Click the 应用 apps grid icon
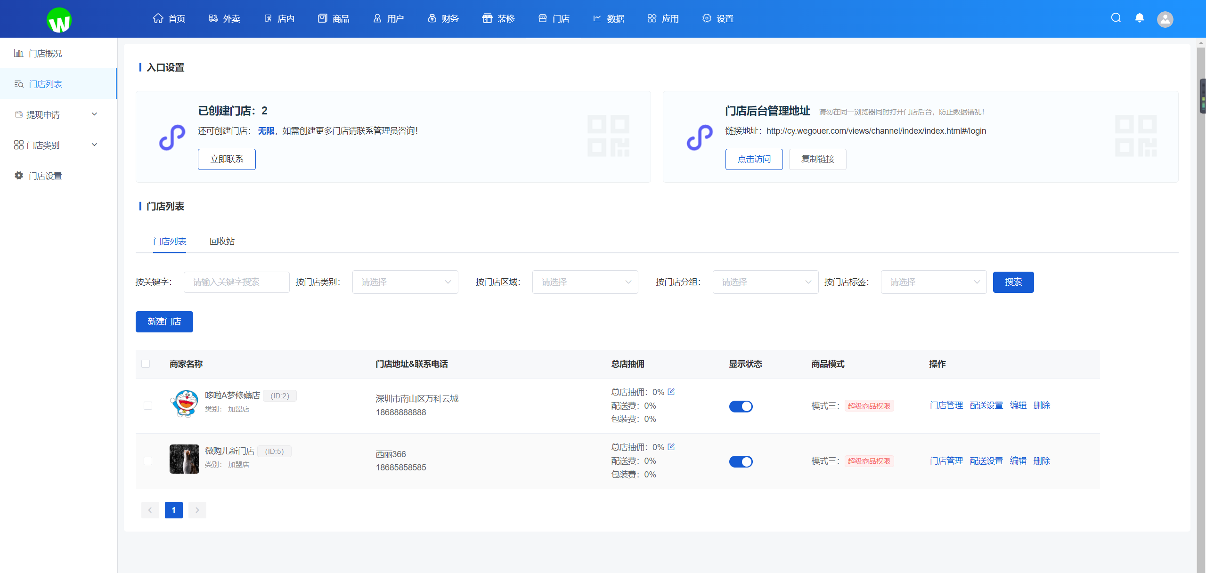 coord(652,18)
